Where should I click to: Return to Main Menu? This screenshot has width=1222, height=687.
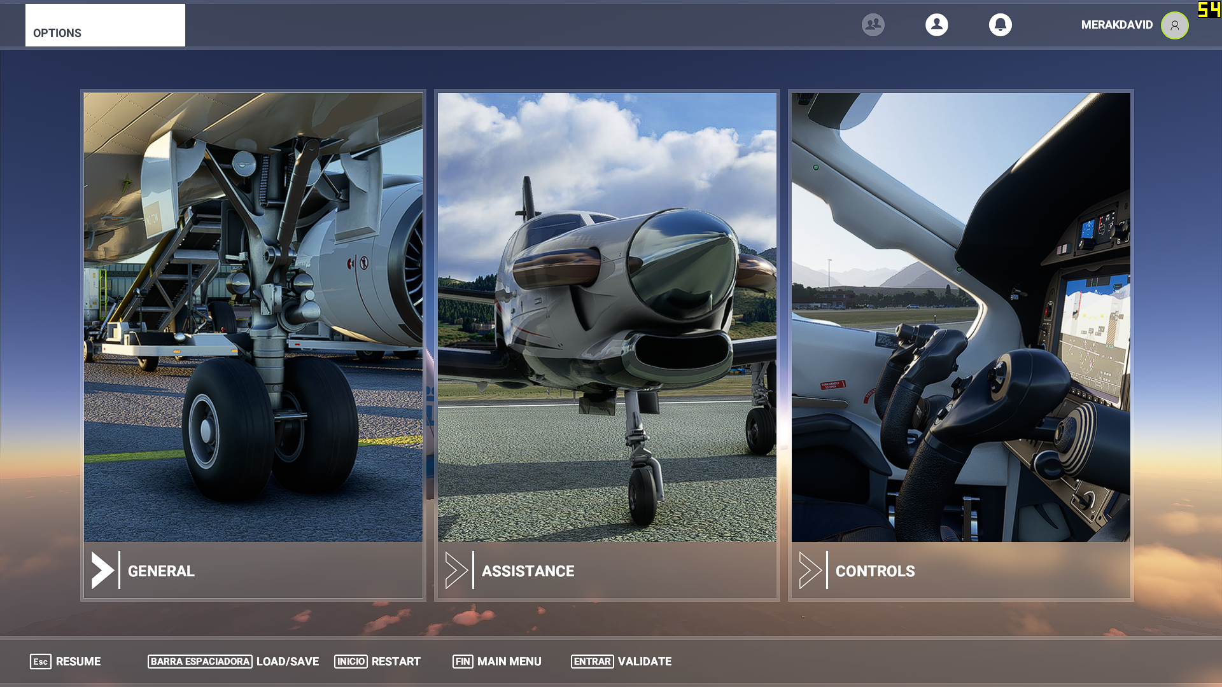coord(509,662)
